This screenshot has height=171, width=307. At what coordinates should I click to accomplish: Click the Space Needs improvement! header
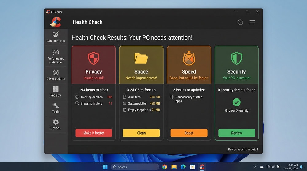(141, 65)
